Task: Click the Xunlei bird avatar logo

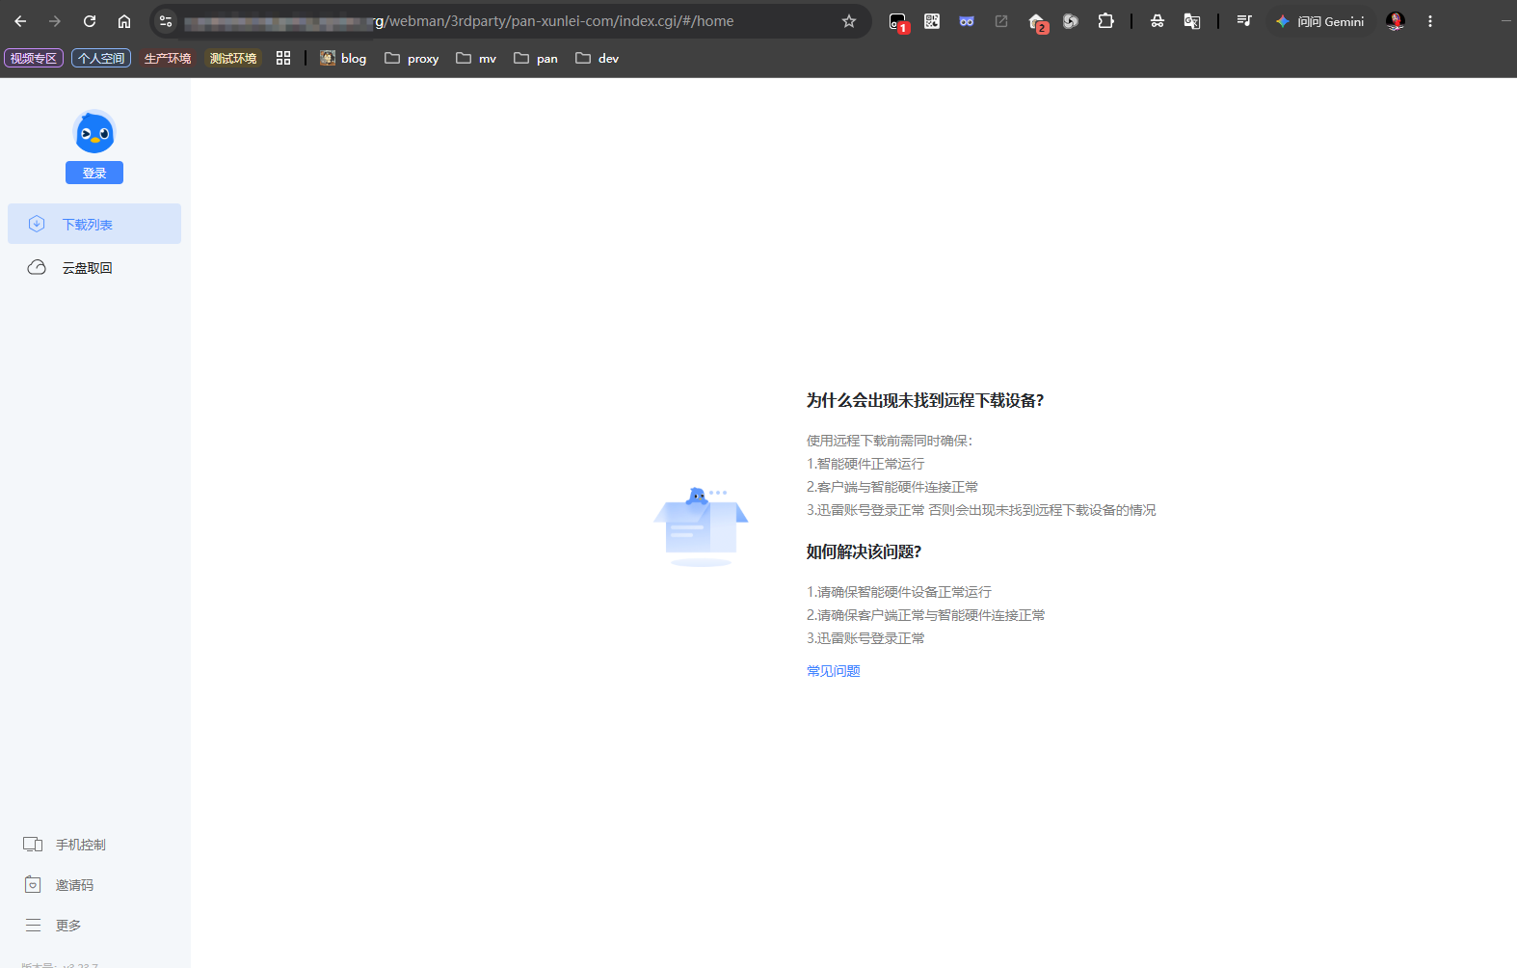Action: pyautogui.click(x=94, y=133)
